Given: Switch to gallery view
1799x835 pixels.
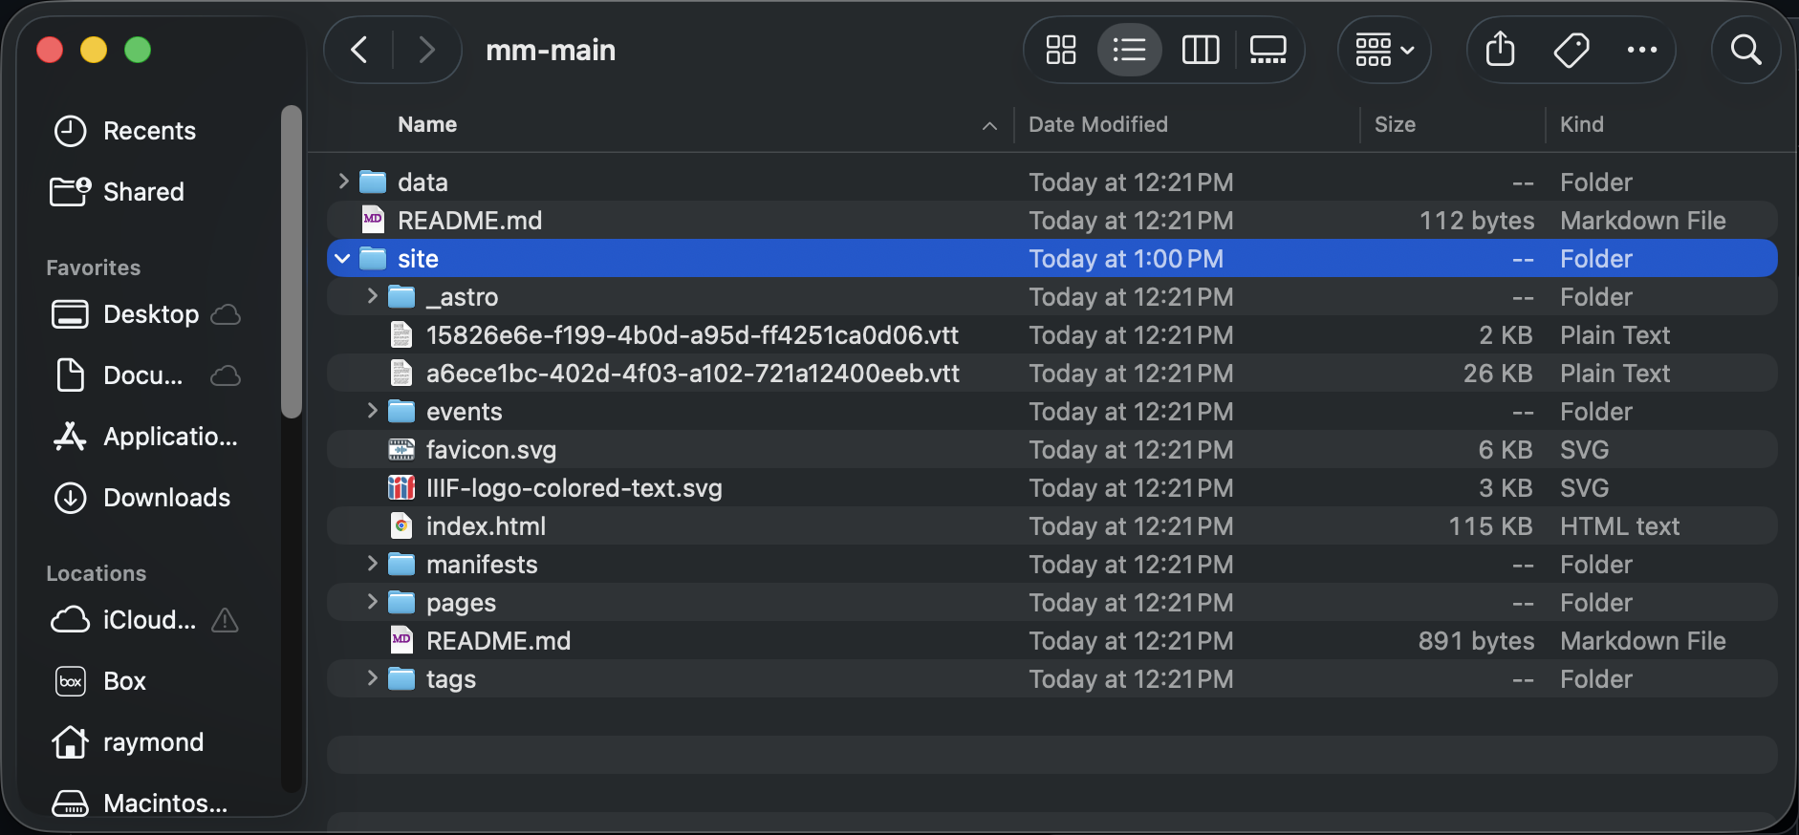Looking at the screenshot, I should coord(1268,50).
